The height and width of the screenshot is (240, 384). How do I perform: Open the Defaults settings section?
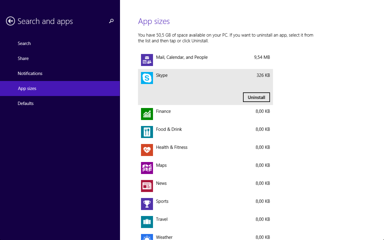[x=60, y=103]
